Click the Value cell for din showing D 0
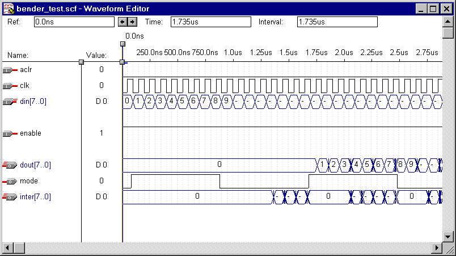This screenshot has height=256, width=456. click(x=101, y=102)
